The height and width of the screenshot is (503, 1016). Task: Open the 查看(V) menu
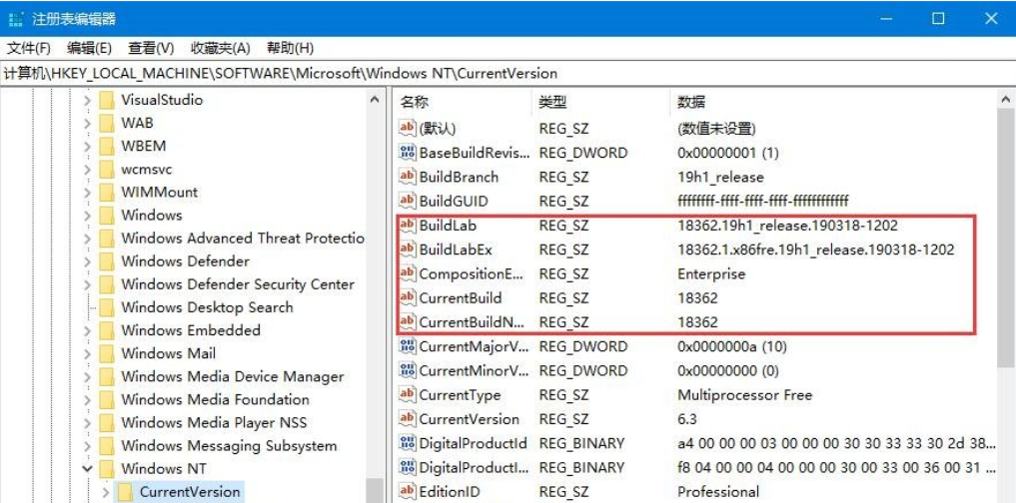(x=151, y=48)
